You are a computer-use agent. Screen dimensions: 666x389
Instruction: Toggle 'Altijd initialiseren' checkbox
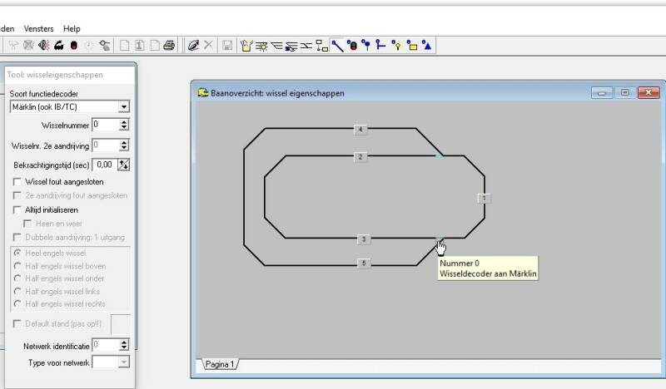[x=18, y=209]
